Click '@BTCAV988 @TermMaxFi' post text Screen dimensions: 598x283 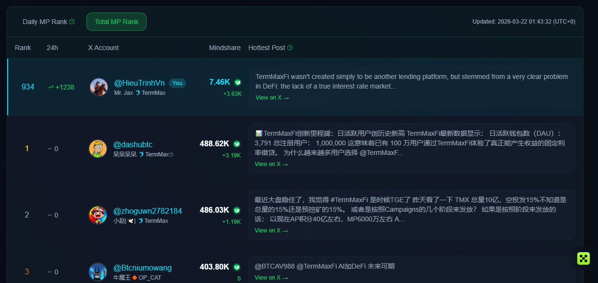324,267
